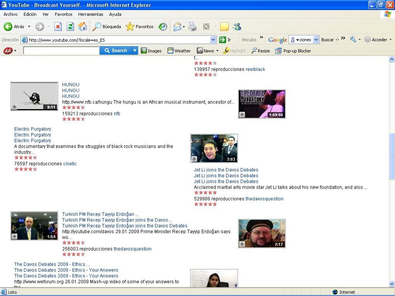
Task: Click the blue Ask Search button
Action: 116,50
